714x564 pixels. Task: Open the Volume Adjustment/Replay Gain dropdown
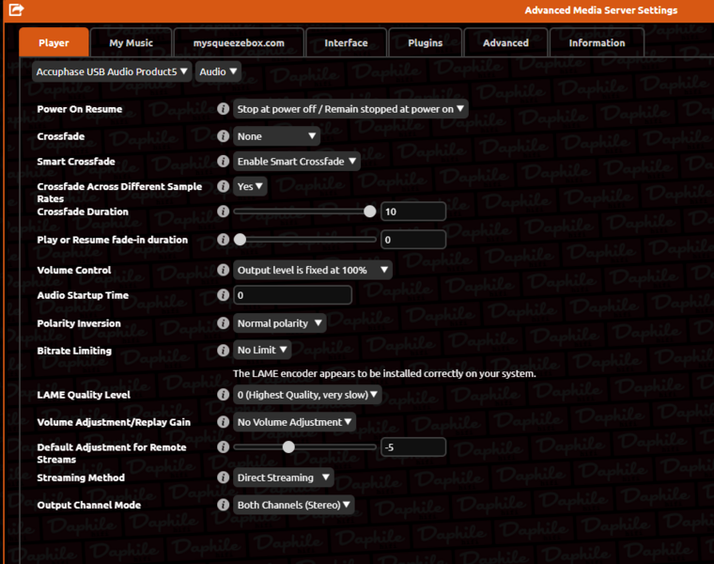coord(294,422)
